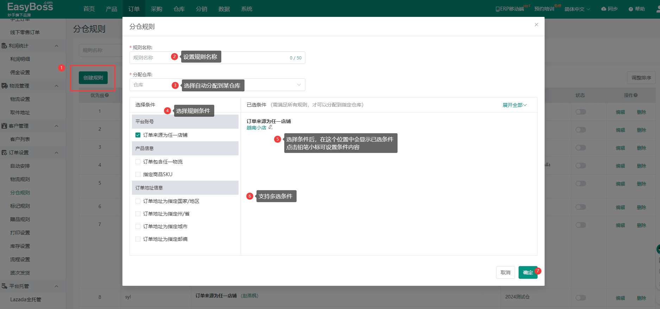
Task: Open the 分配仓库 warehouse dropdown
Action: point(217,85)
